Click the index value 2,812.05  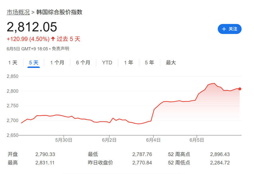click(x=32, y=27)
